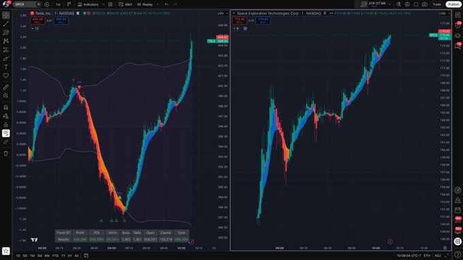Collapse the SpaceX chart title legend arrow

[x=234, y=14]
